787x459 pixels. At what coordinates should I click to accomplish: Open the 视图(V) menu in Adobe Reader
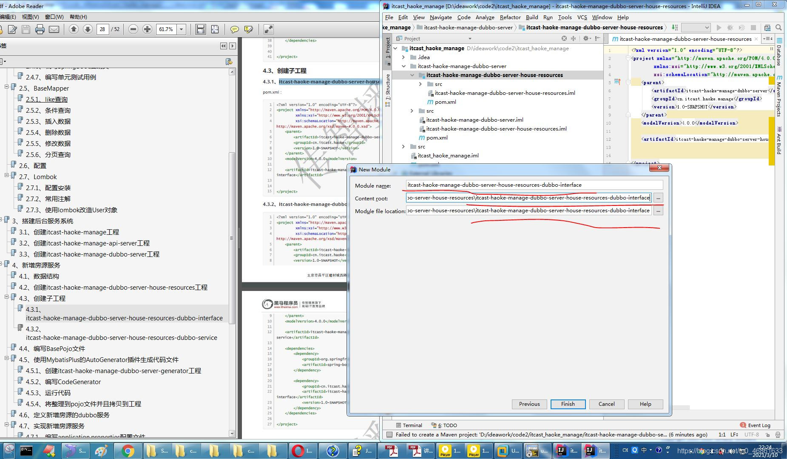[30, 17]
